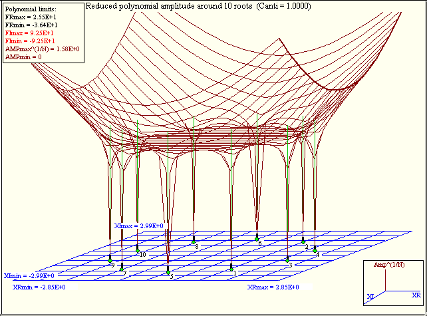Click the XRmax = 2.85E+0 label

pos(273,287)
